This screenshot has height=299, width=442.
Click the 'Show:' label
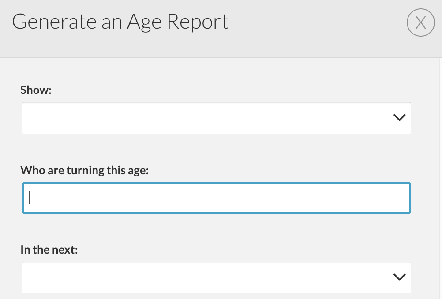coord(36,90)
